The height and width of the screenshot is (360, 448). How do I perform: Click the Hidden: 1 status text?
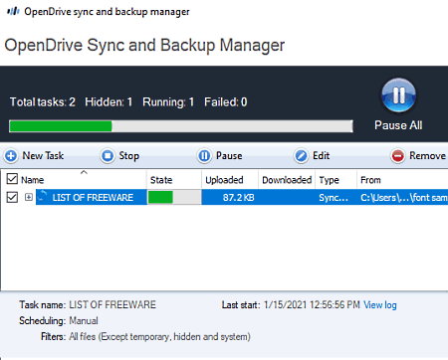pos(109,101)
